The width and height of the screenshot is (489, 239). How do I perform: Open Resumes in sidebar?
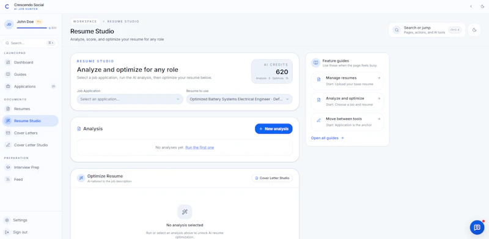coord(30,109)
